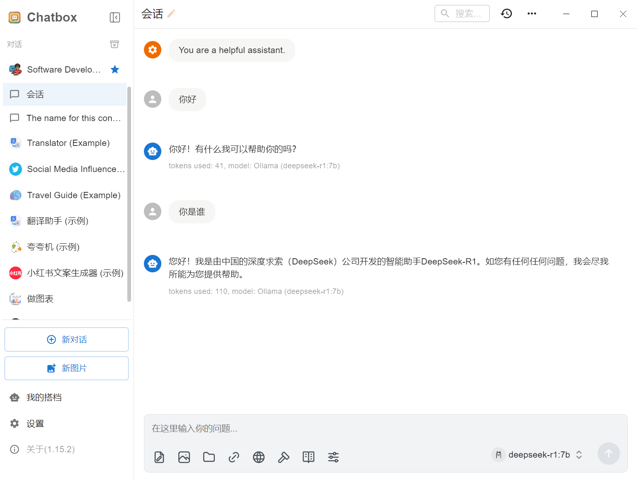Attach a file using the document icon

tap(159, 457)
